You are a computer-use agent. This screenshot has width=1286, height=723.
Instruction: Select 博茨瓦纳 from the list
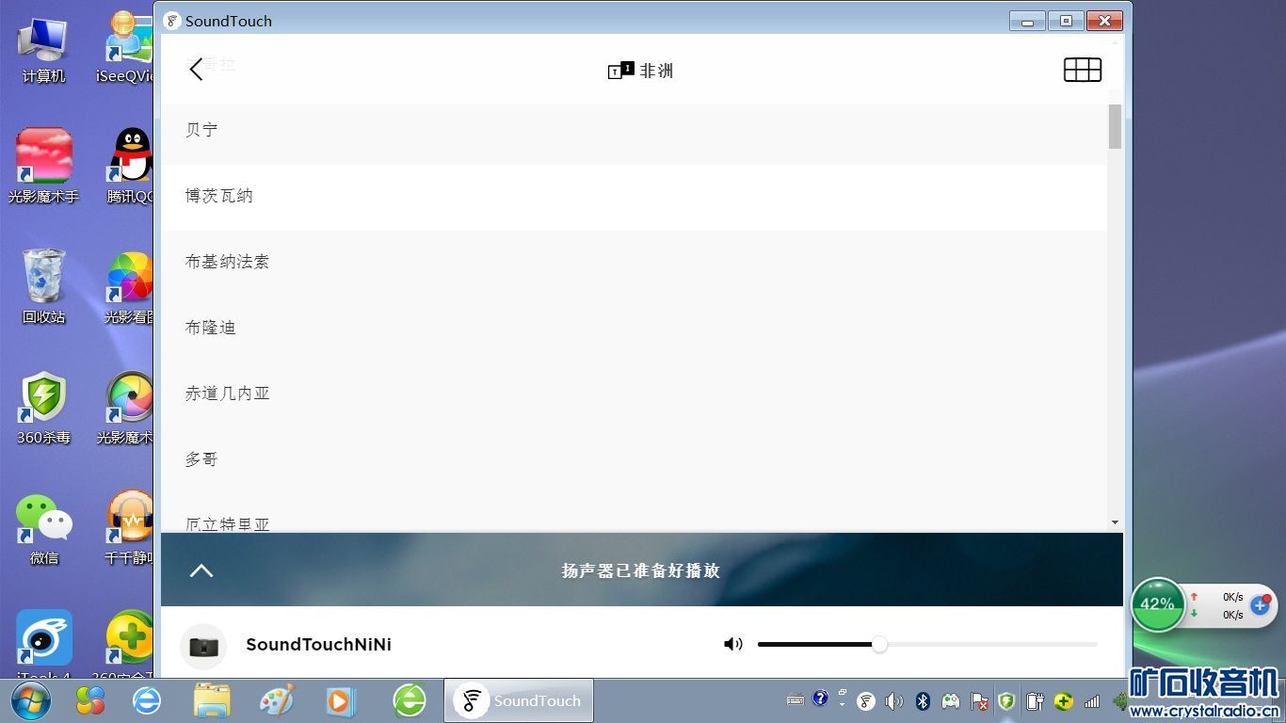coord(635,196)
